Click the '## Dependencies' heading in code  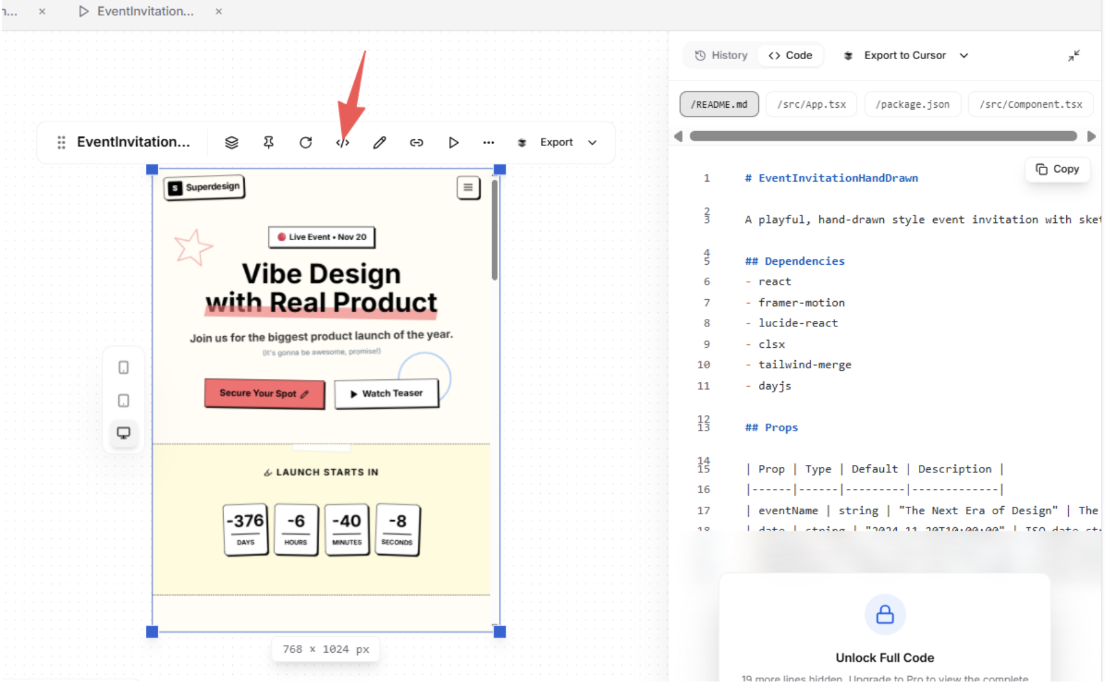click(x=795, y=261)
